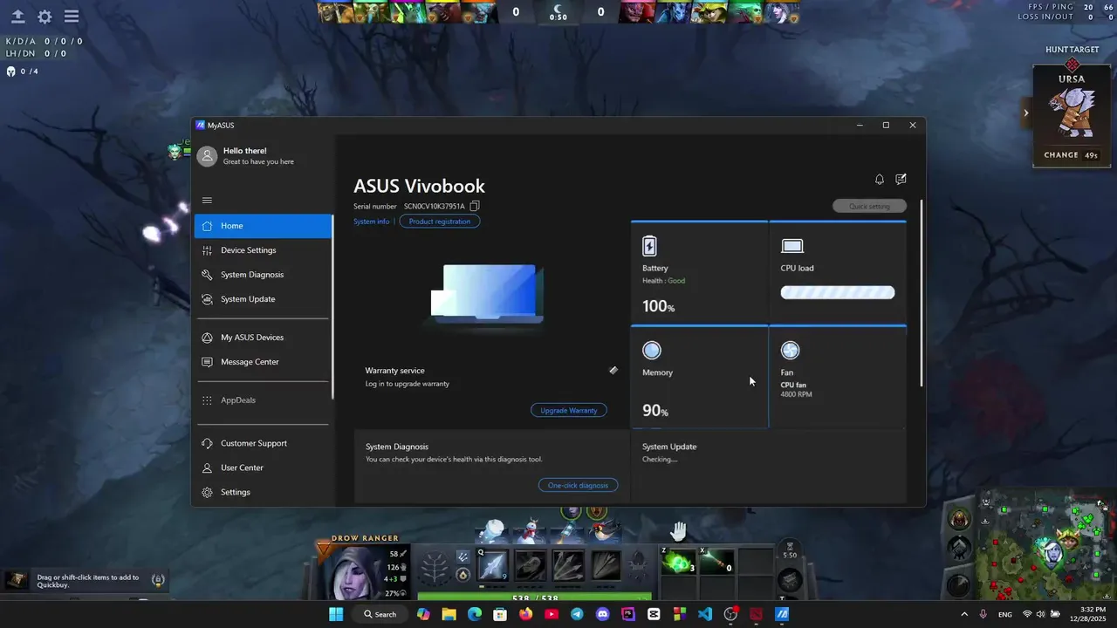Click the user profile avatar
Viewport: 1117px width, 628px height.
(x=207, y=156)
